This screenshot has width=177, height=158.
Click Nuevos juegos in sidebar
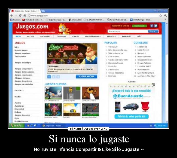[21, 50]
